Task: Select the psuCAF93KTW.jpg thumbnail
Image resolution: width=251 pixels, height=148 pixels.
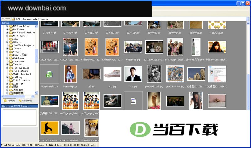Action: (x=175, y=74)
